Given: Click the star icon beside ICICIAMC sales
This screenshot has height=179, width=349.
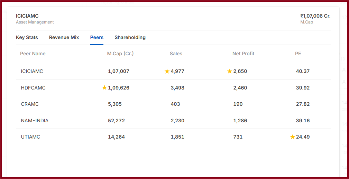Looking at the screenshot, I should 167,71.
